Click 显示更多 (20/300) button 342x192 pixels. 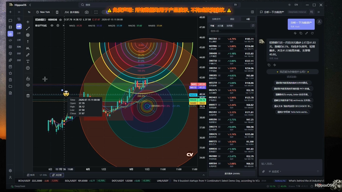pos(232,173)
